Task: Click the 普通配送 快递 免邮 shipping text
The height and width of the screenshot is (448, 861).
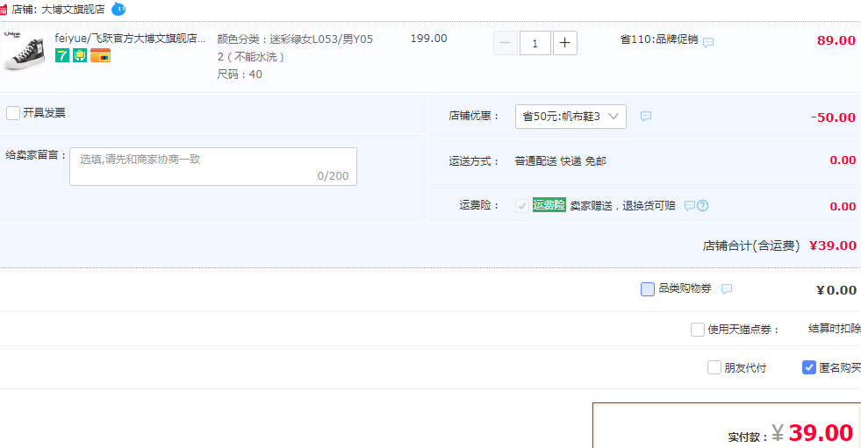Action: pos(561,161)
